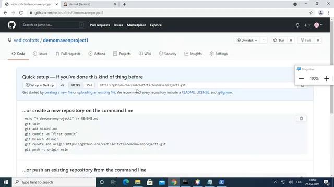
Task: Bookmark this page with the star
Action: tap(311, 12)
